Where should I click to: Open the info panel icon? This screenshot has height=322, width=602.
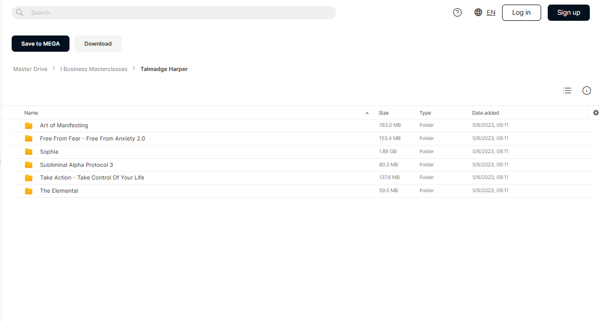point(587,91)
